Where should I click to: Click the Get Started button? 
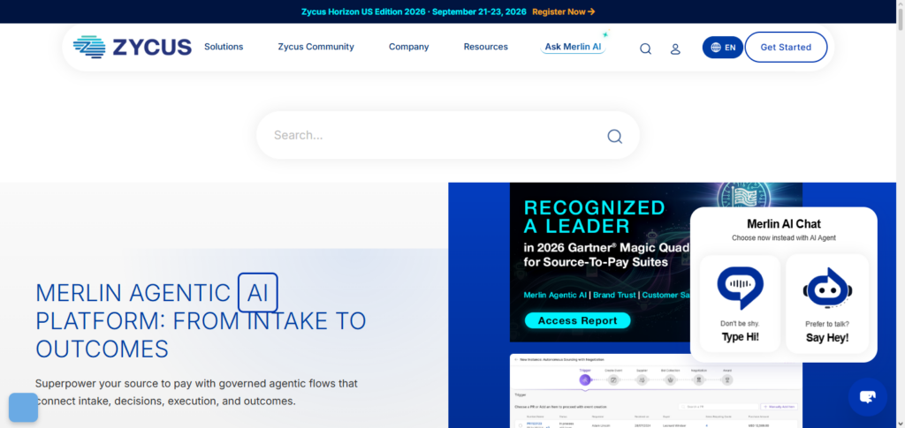click(786, 48)
